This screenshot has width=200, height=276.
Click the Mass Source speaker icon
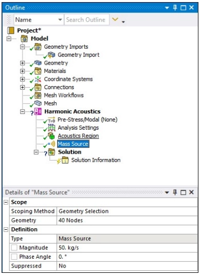tap(51, 144)
